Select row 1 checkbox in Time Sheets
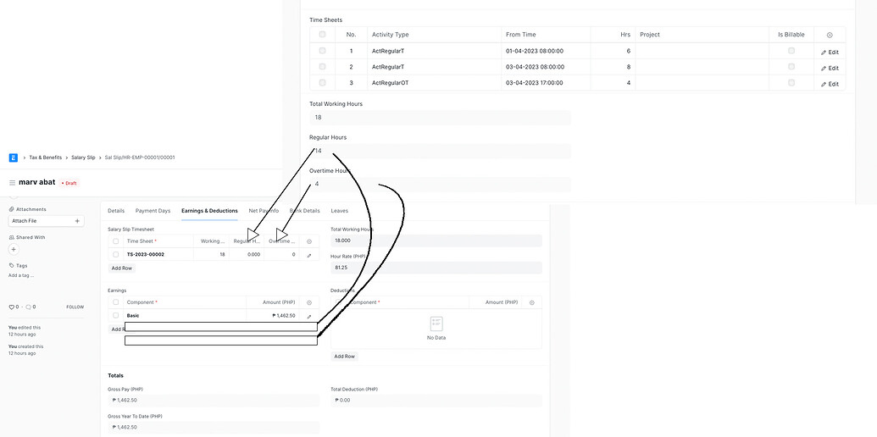877x437 pixels. coord(322,50)
